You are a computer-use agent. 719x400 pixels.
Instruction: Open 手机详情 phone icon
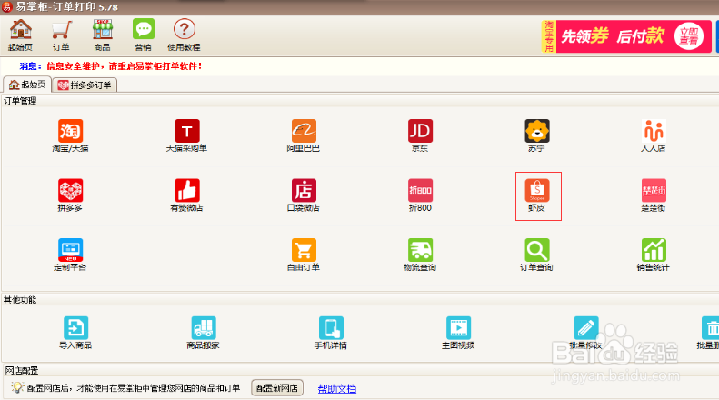[x=331, y=333]
